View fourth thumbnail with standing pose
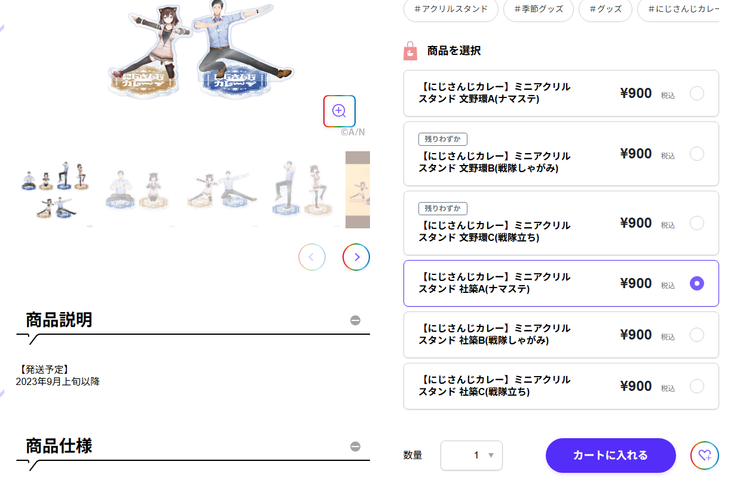The height and width of the screenshot is (486, 743). point(301,189)
